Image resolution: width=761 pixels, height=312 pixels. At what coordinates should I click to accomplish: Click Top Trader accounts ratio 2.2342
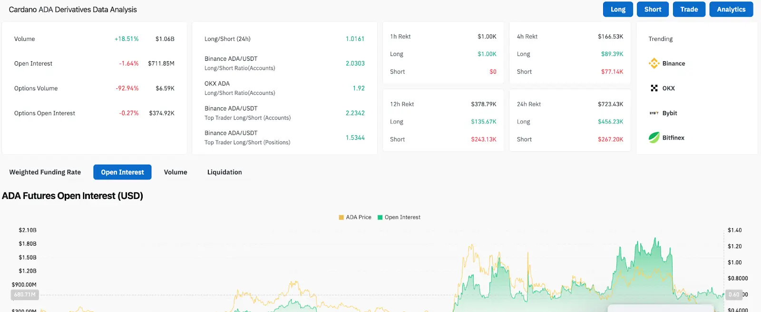(x=355, y=113)
